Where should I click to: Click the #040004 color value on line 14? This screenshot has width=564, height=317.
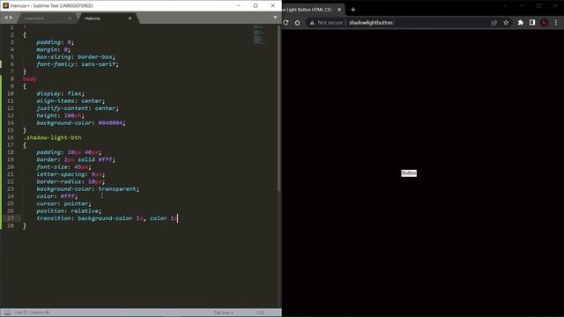tap(110, 123)
